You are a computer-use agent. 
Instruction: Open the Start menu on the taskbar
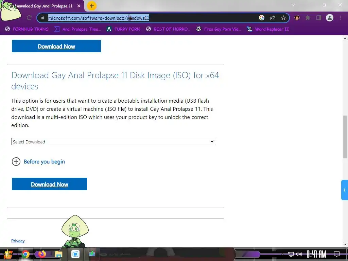pos(8,254)
